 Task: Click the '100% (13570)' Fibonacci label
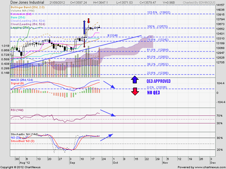[157, 26]
